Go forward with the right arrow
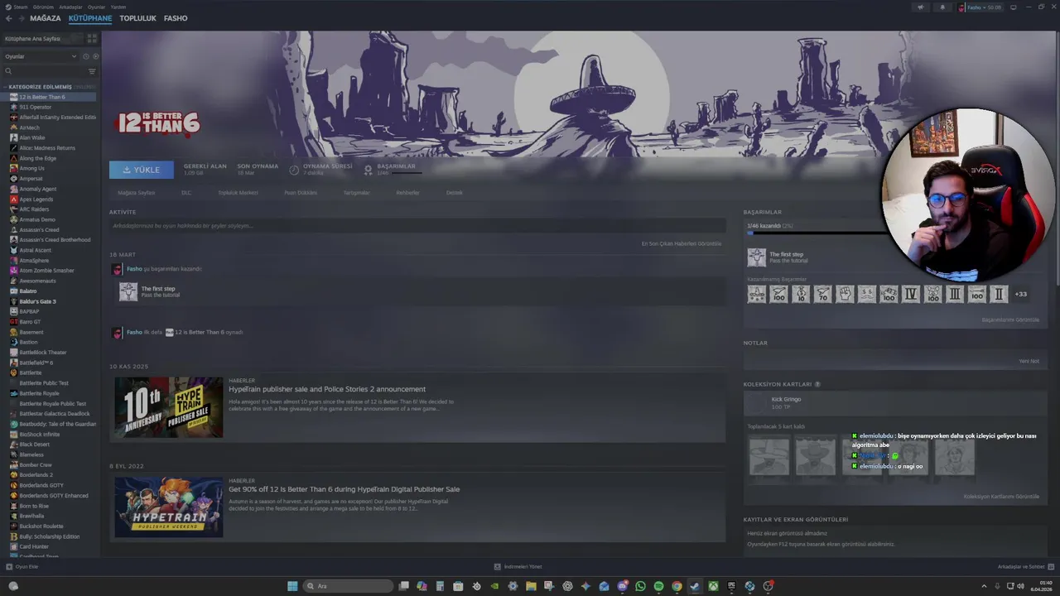 click(x=21, y=18)
